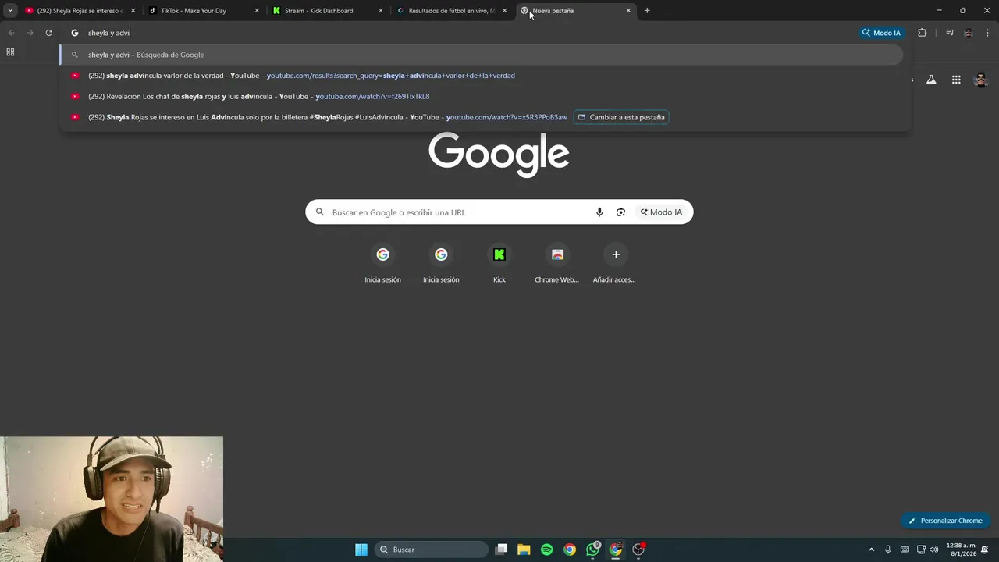This screenshot has height=562, width=999.
Task: Open the first 'Inicia sesión' shortcut
Action: click(x=382, y=263)
